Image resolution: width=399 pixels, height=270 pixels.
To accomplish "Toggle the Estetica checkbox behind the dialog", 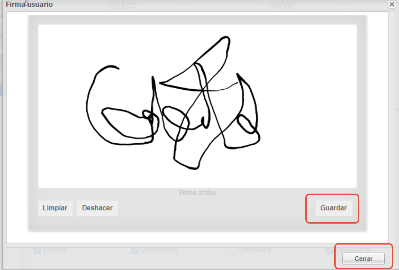I will point(37,250).
